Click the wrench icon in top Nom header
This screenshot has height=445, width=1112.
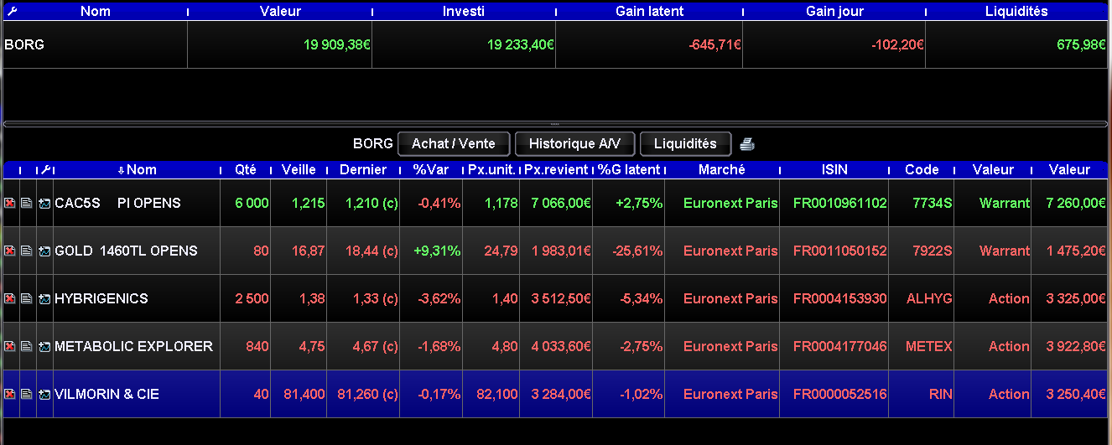point(11,11)
